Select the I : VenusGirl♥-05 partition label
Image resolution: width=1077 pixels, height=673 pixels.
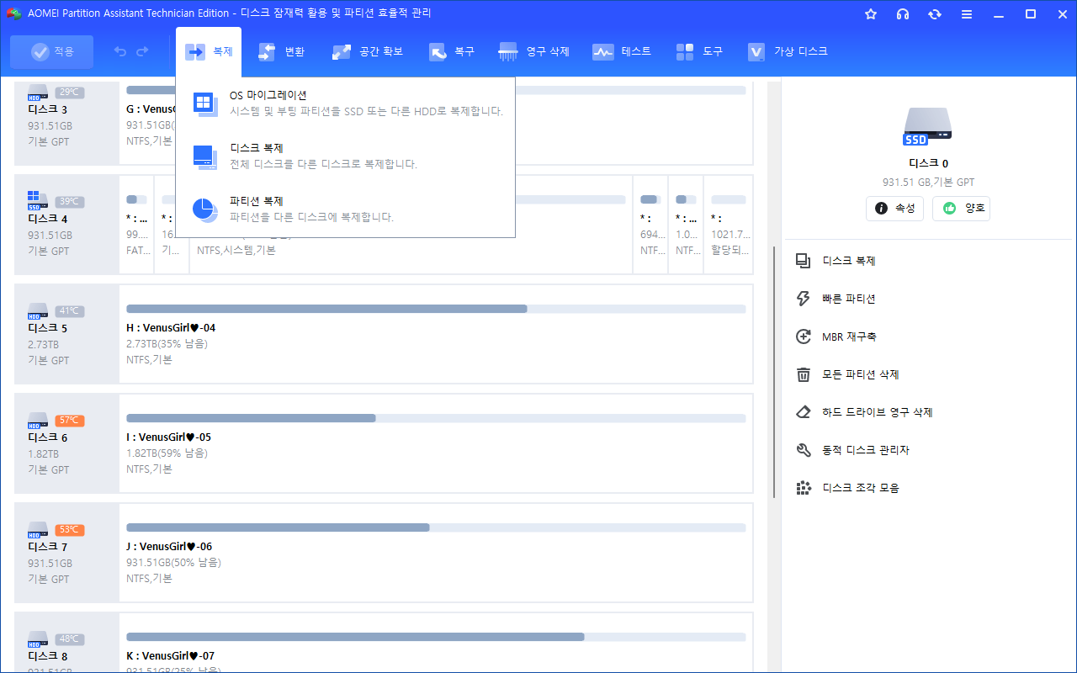click(x=168, y=437)
